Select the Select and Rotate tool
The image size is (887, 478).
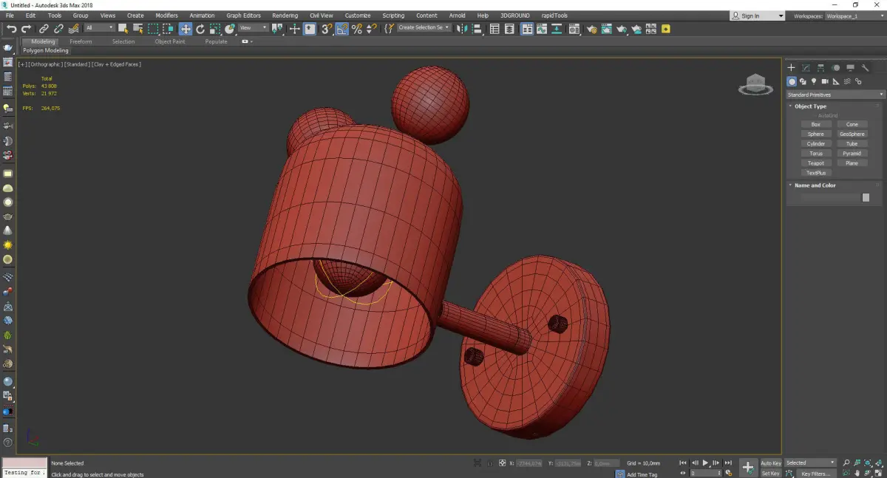click(x=200, y=29)
